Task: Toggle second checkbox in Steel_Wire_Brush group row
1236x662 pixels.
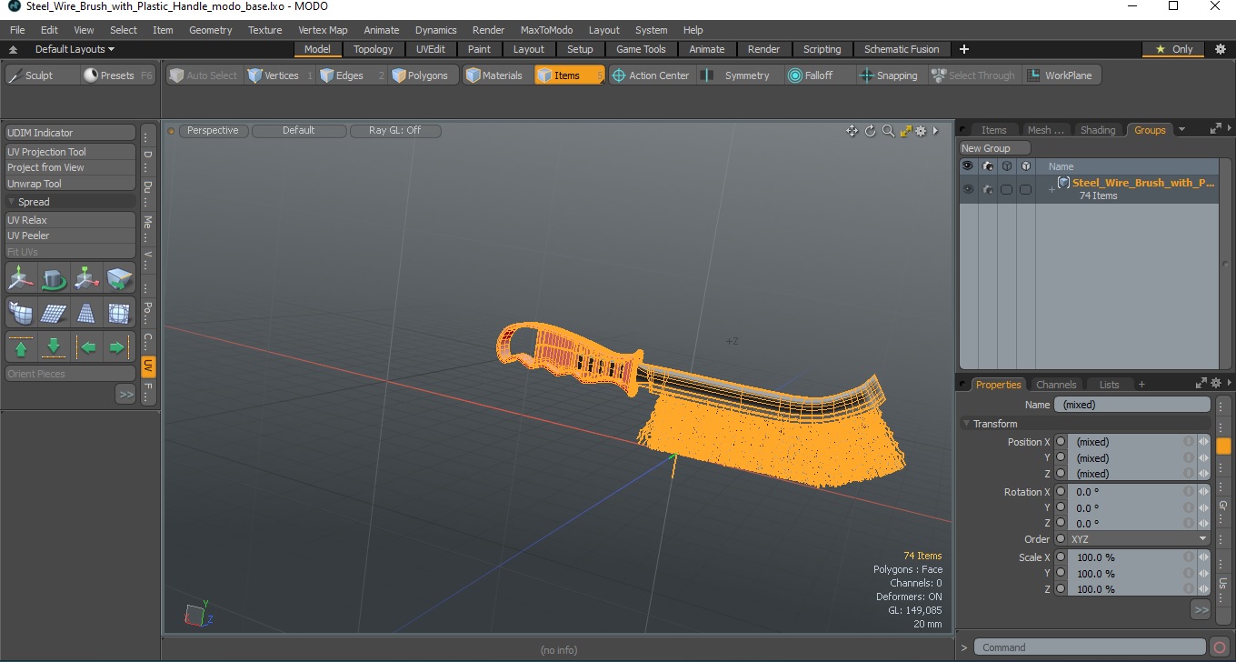Action: click(1025, 189)
